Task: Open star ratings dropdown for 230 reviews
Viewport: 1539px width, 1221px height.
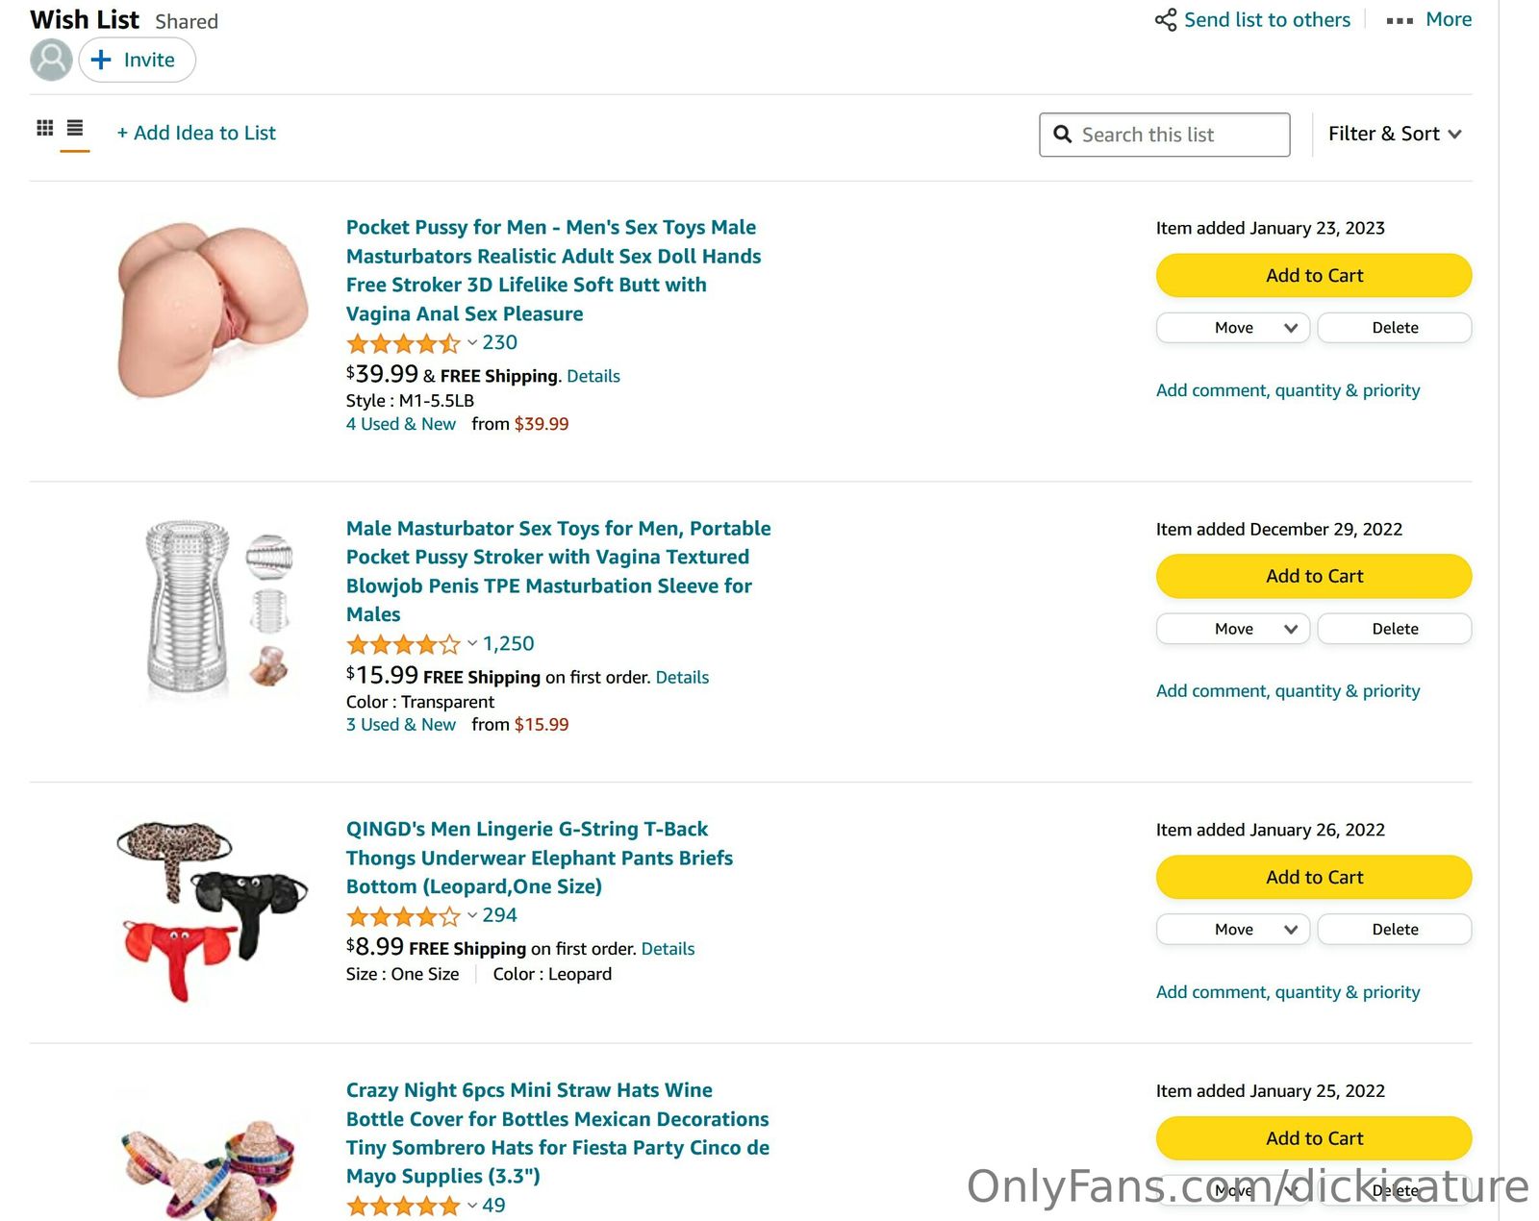Action: click(472, 343)
